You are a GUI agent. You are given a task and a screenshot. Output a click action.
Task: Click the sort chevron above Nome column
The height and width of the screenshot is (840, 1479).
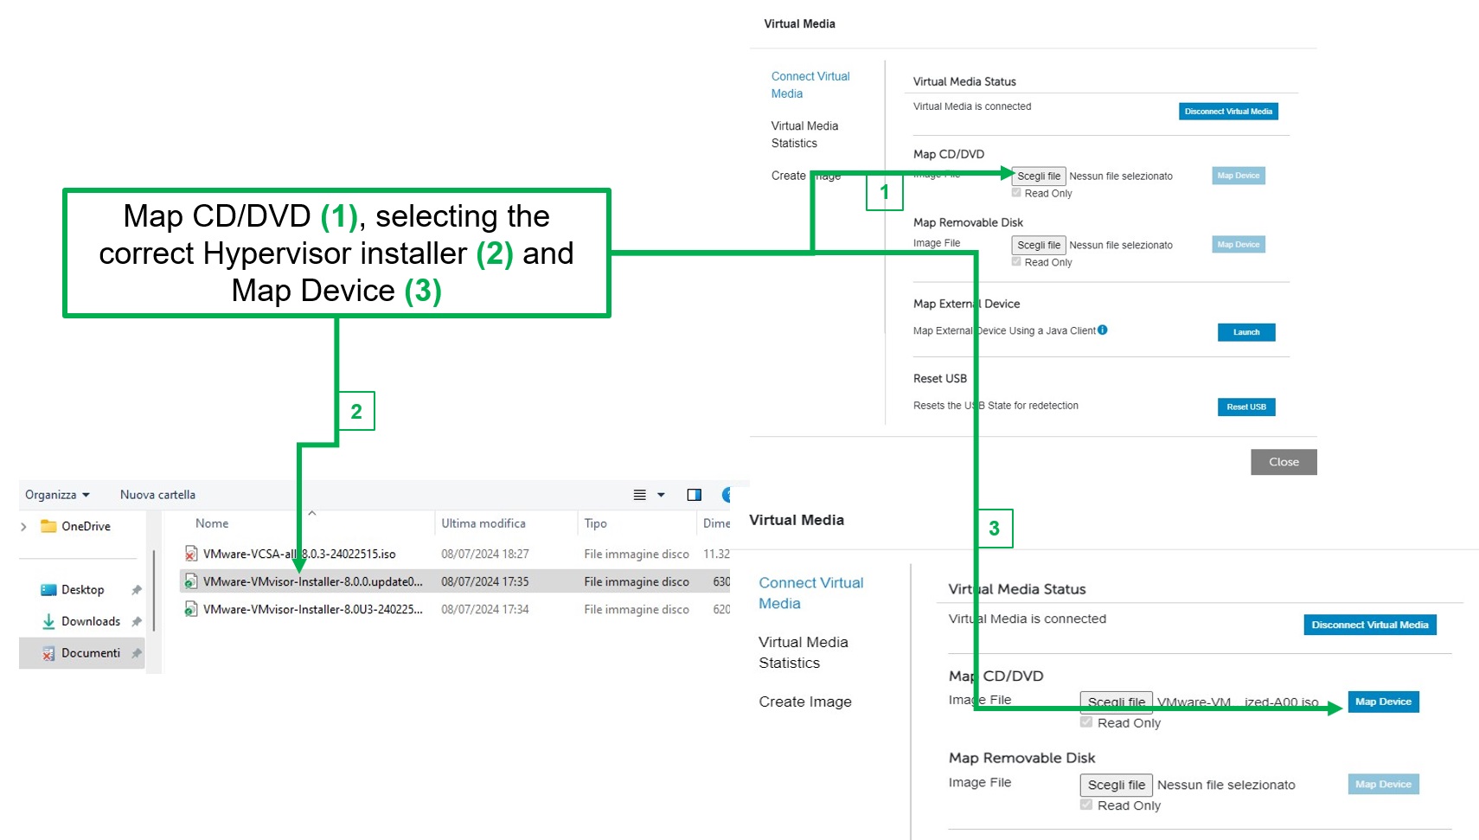(x=312, y=513)
